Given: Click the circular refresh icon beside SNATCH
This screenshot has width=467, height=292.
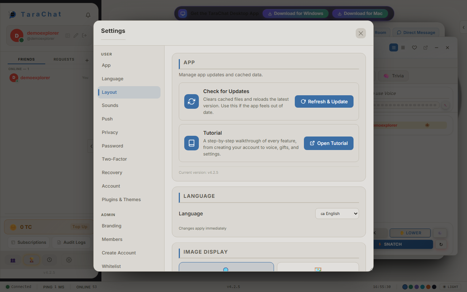Looking at the screenshot, I should tap(441, 245).
